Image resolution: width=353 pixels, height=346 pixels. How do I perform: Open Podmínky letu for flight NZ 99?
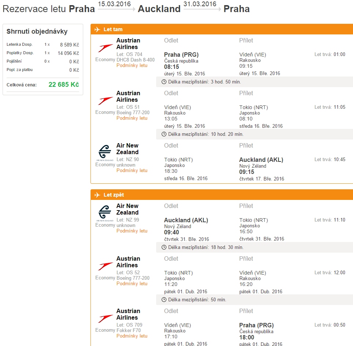(132, 231)
